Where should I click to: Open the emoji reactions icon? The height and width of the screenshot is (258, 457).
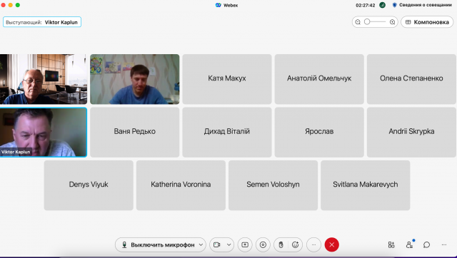pos(295,245)
